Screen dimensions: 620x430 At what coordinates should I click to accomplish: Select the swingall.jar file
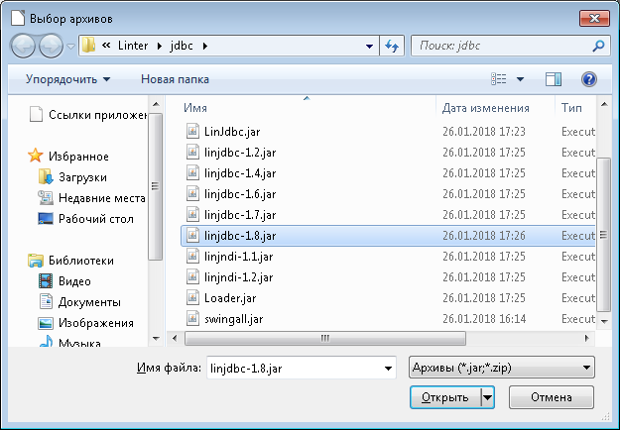pyautogui.click(x=234, y=318)
